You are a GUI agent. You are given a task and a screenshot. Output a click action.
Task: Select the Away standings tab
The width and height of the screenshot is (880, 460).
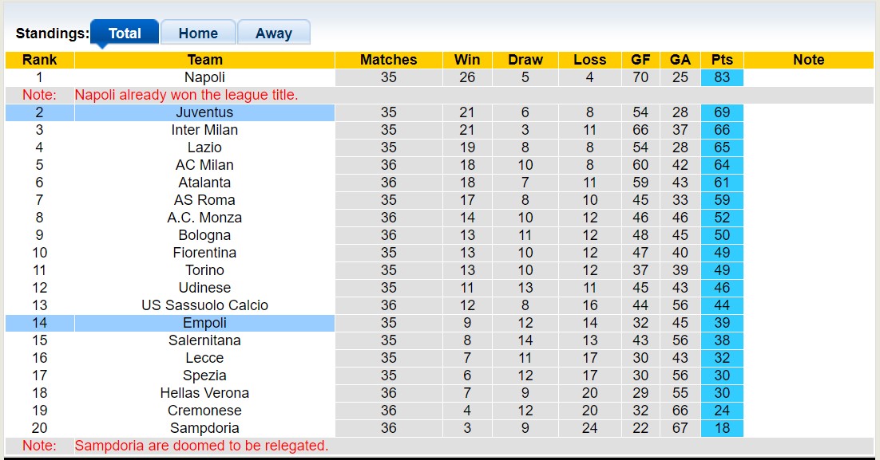pyautogui.click(x=273, y=33)
